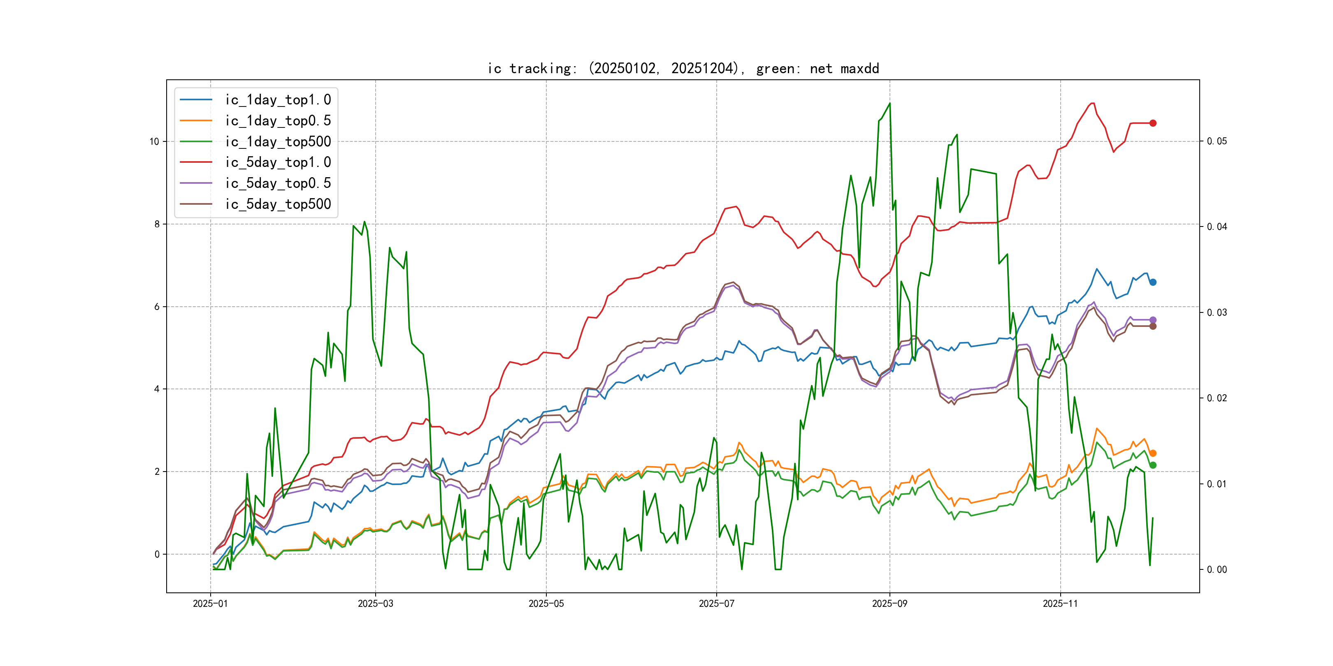Click the blue endpoint dot marker
The width and height of the screenshot is (1333, 666).
[x=1153, y=282]
